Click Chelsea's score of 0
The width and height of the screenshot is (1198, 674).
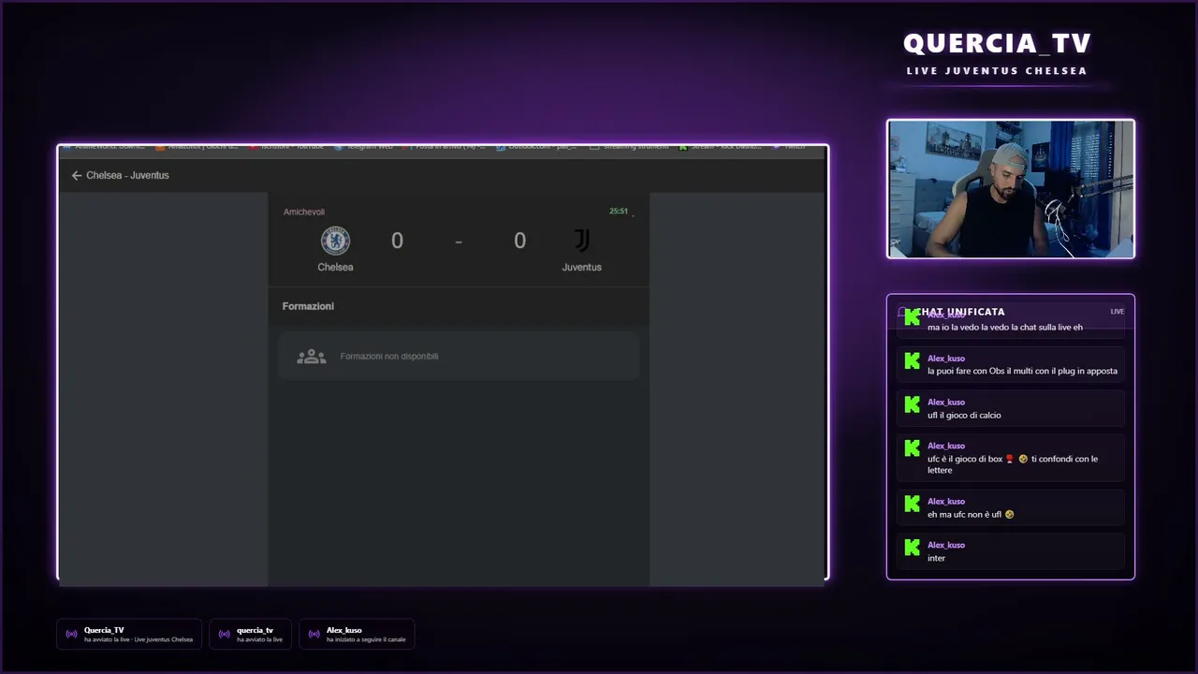tap(397, 241)
